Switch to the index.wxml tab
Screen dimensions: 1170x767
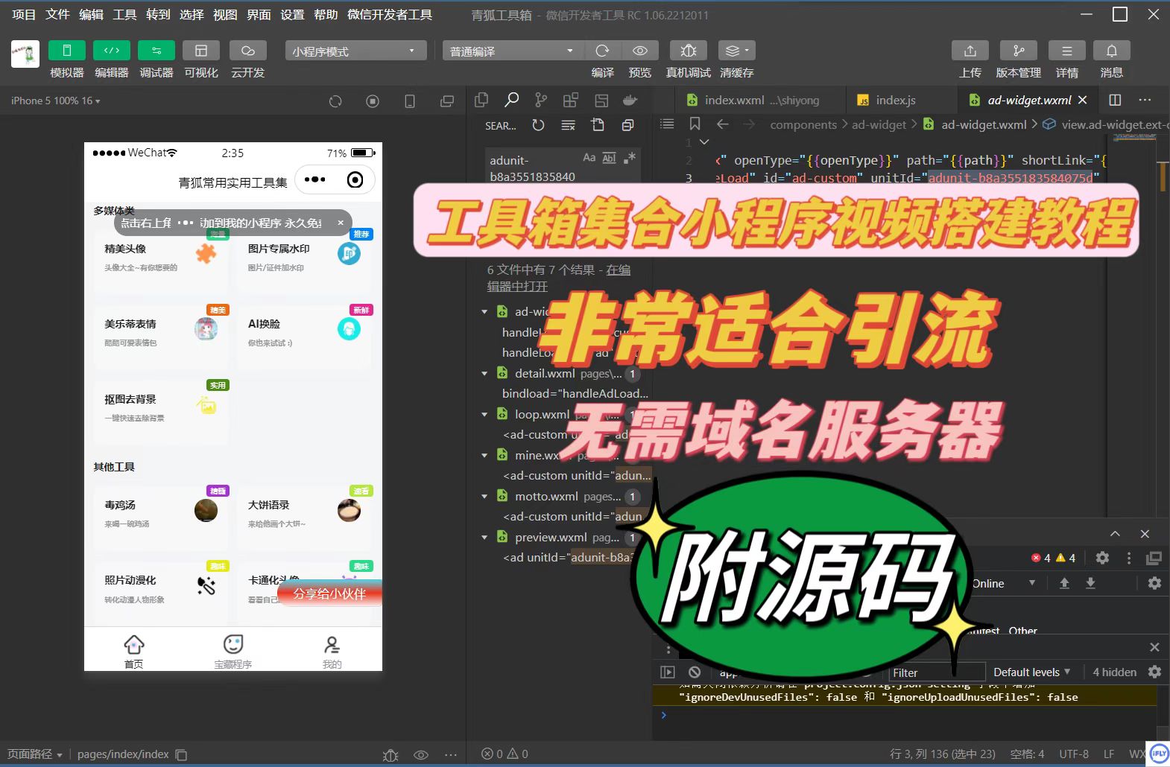pos(760,100)
